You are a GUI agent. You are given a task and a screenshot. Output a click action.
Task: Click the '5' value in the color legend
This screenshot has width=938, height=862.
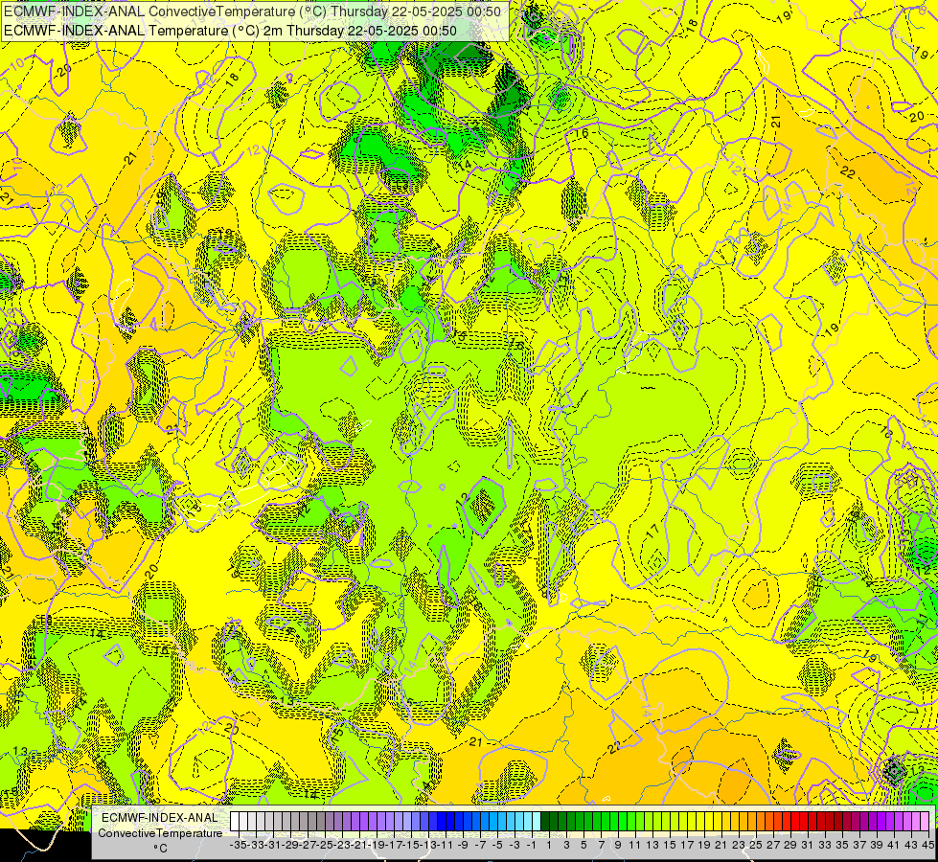(x=583, y=846)
